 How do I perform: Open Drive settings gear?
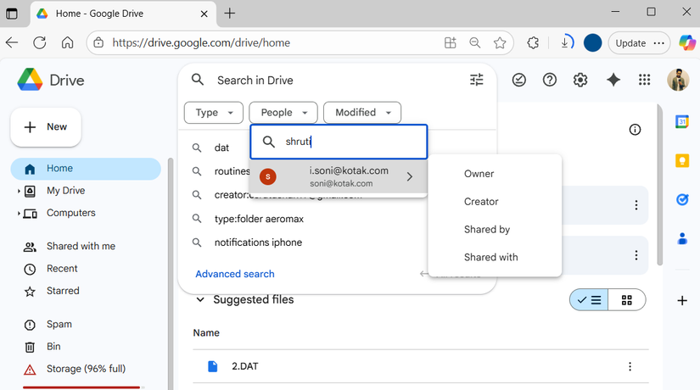(x=580, y=80)
